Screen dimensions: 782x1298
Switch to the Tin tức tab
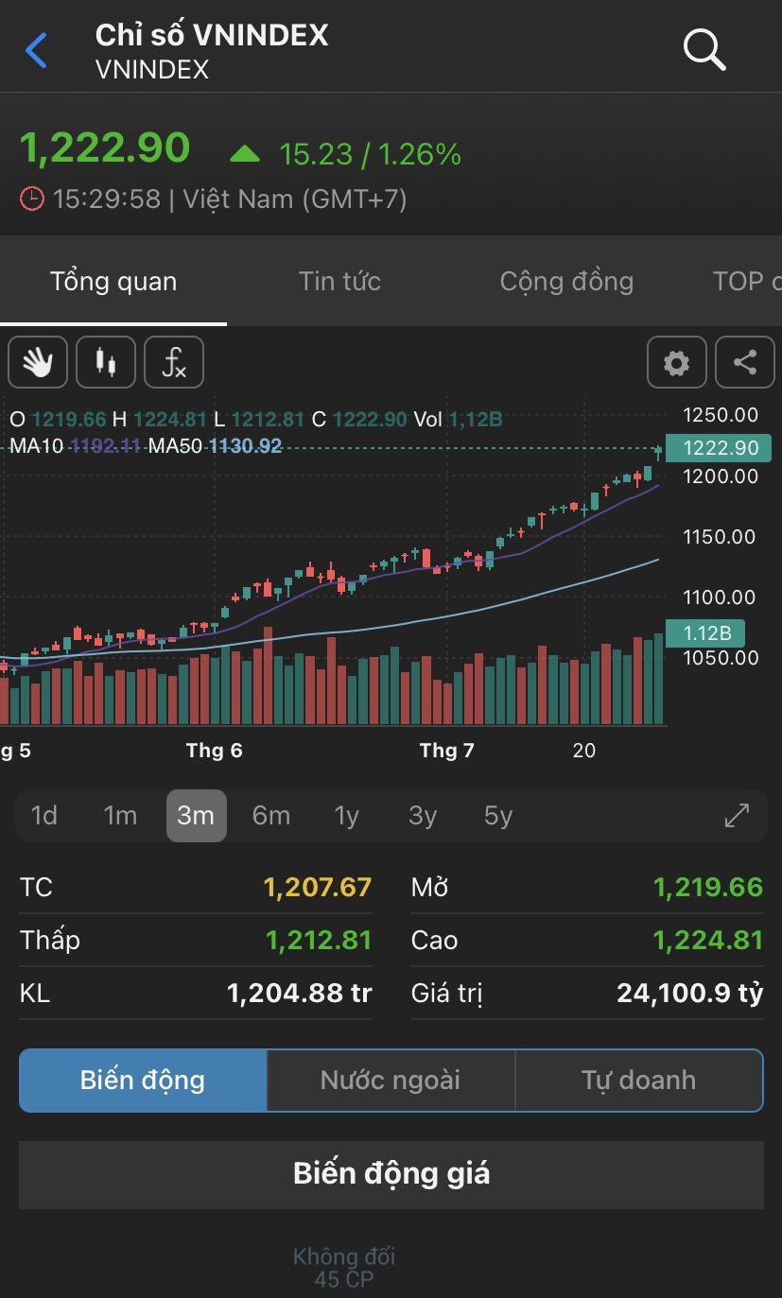(339, 281)
